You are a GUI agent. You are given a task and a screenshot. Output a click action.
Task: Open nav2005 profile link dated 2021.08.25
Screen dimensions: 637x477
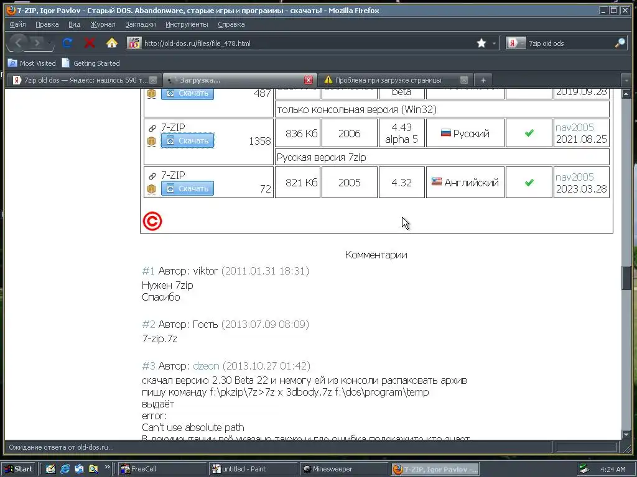pos(574,127)
